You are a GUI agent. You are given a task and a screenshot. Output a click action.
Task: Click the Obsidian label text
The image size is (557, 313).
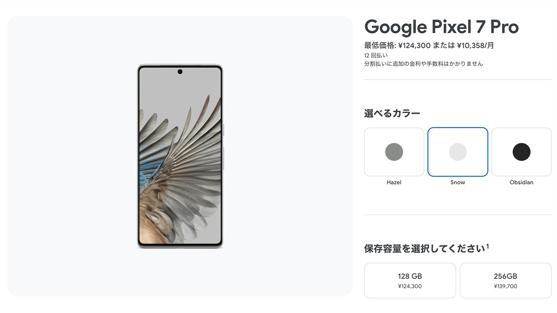521,182
